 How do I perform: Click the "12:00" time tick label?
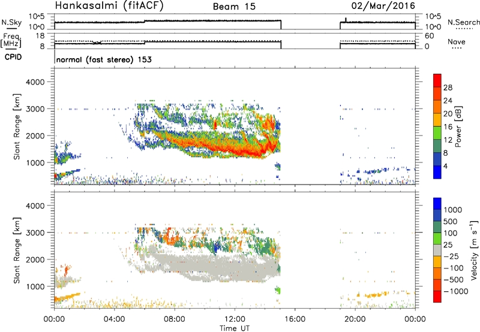coord(235,319)
